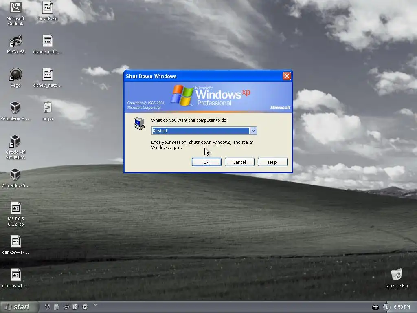Click the VirtualBox cube quick launch icon

47,306
